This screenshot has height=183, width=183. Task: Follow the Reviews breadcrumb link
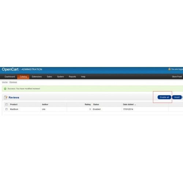pos(13,82)
